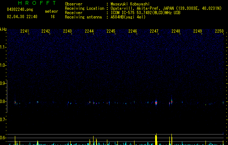Click the 2248 time marker

click(176, 31)
